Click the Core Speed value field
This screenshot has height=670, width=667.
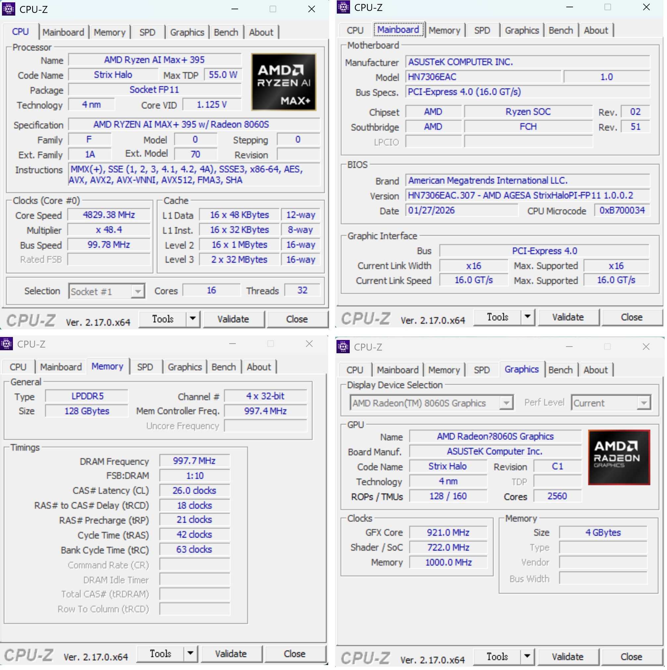pyautogui.click(x=109, y=215)
